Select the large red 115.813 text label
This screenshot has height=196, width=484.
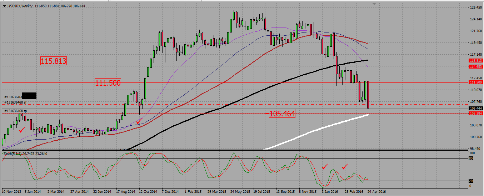[x=54, y=61]
